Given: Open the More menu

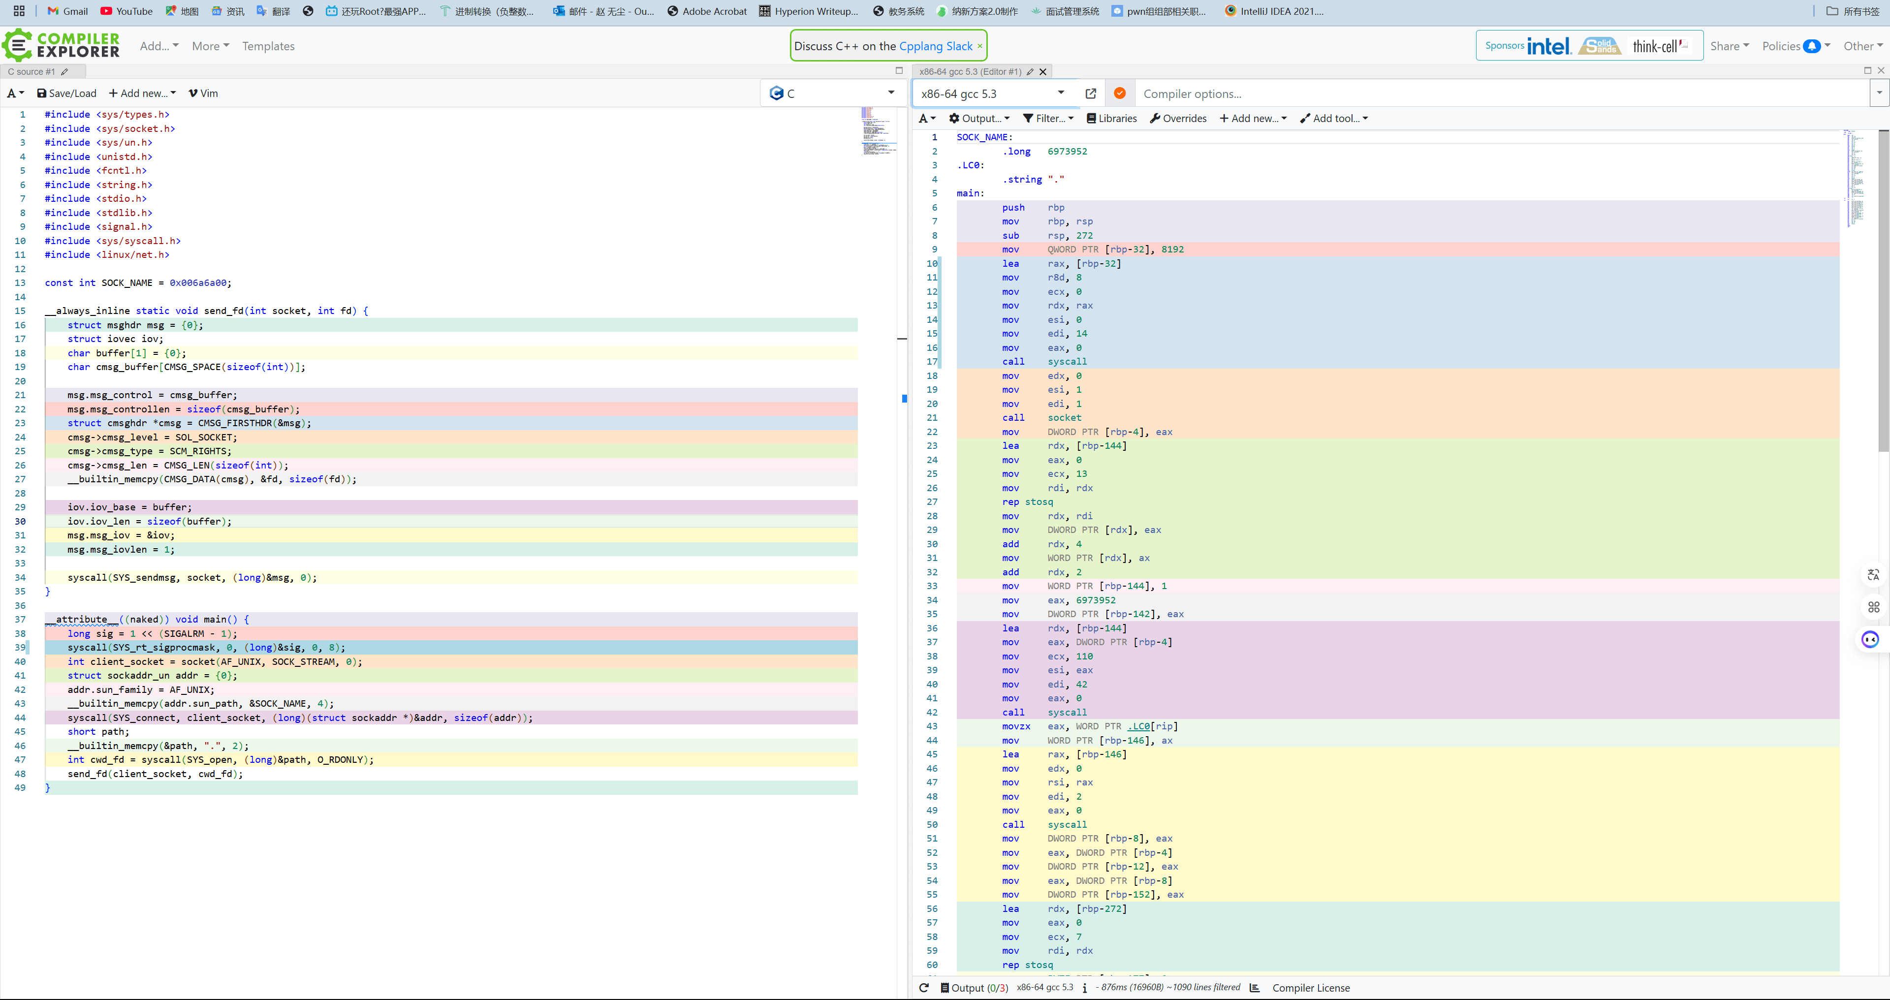Looking at the screenshot, I should (x=211, y=45).
